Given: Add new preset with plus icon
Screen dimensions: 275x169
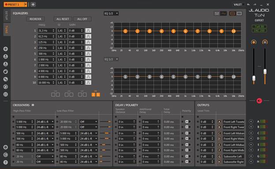Looking at the screenshot, I should tap(33, 4).
